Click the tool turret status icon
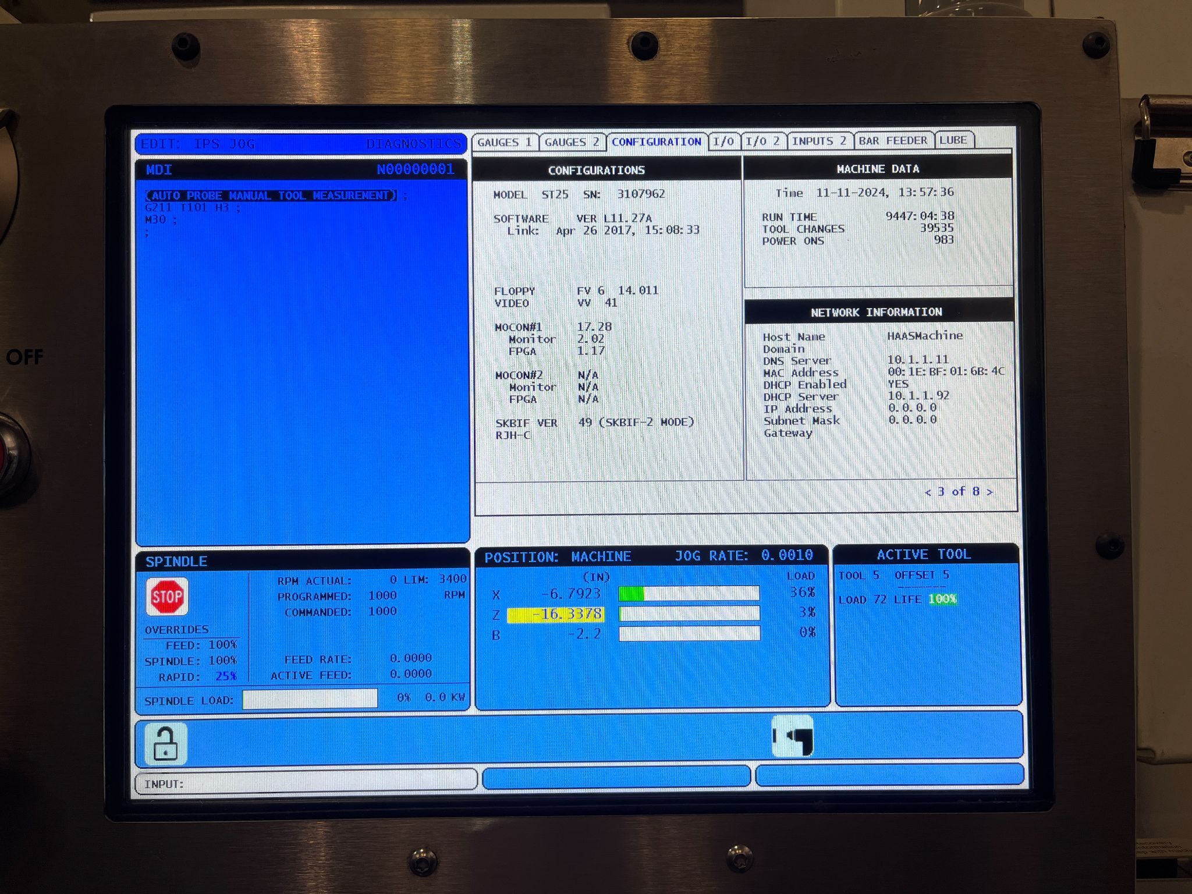Viewport: 1192px width, 894px height. 792,737
